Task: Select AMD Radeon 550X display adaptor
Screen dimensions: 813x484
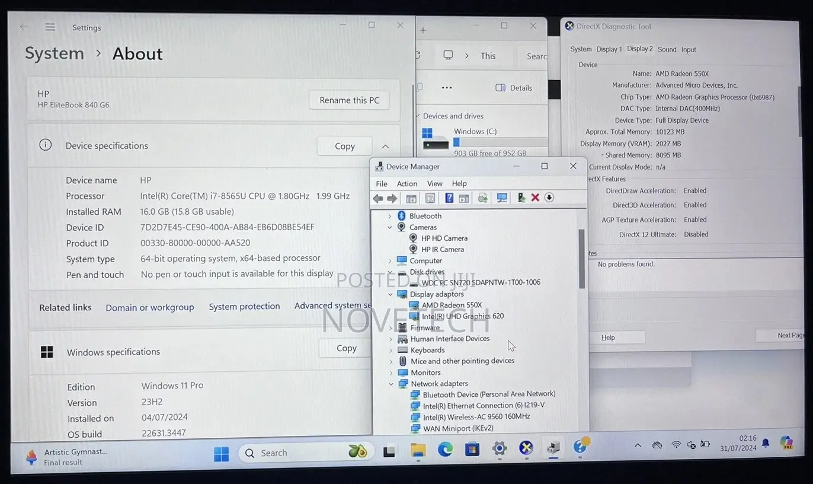Action: 446,305
